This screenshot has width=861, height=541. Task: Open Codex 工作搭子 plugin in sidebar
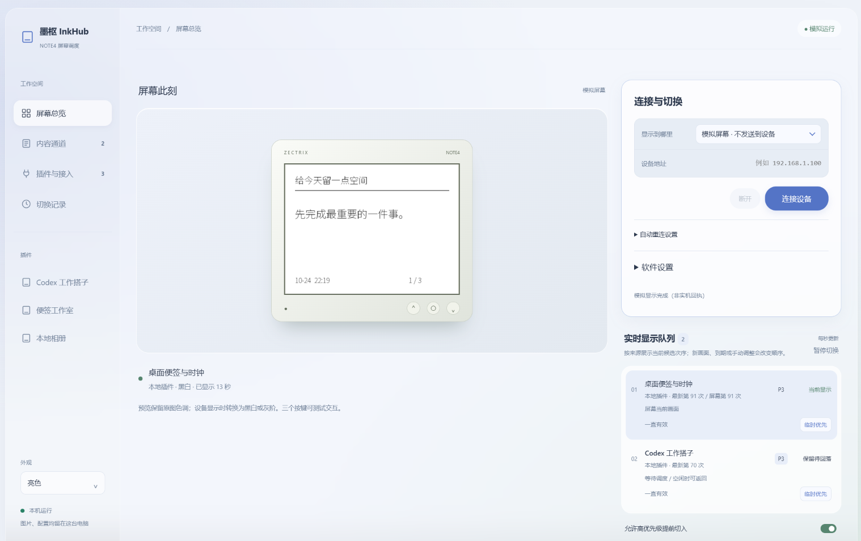pyautogui.click(x=62, y=282)
